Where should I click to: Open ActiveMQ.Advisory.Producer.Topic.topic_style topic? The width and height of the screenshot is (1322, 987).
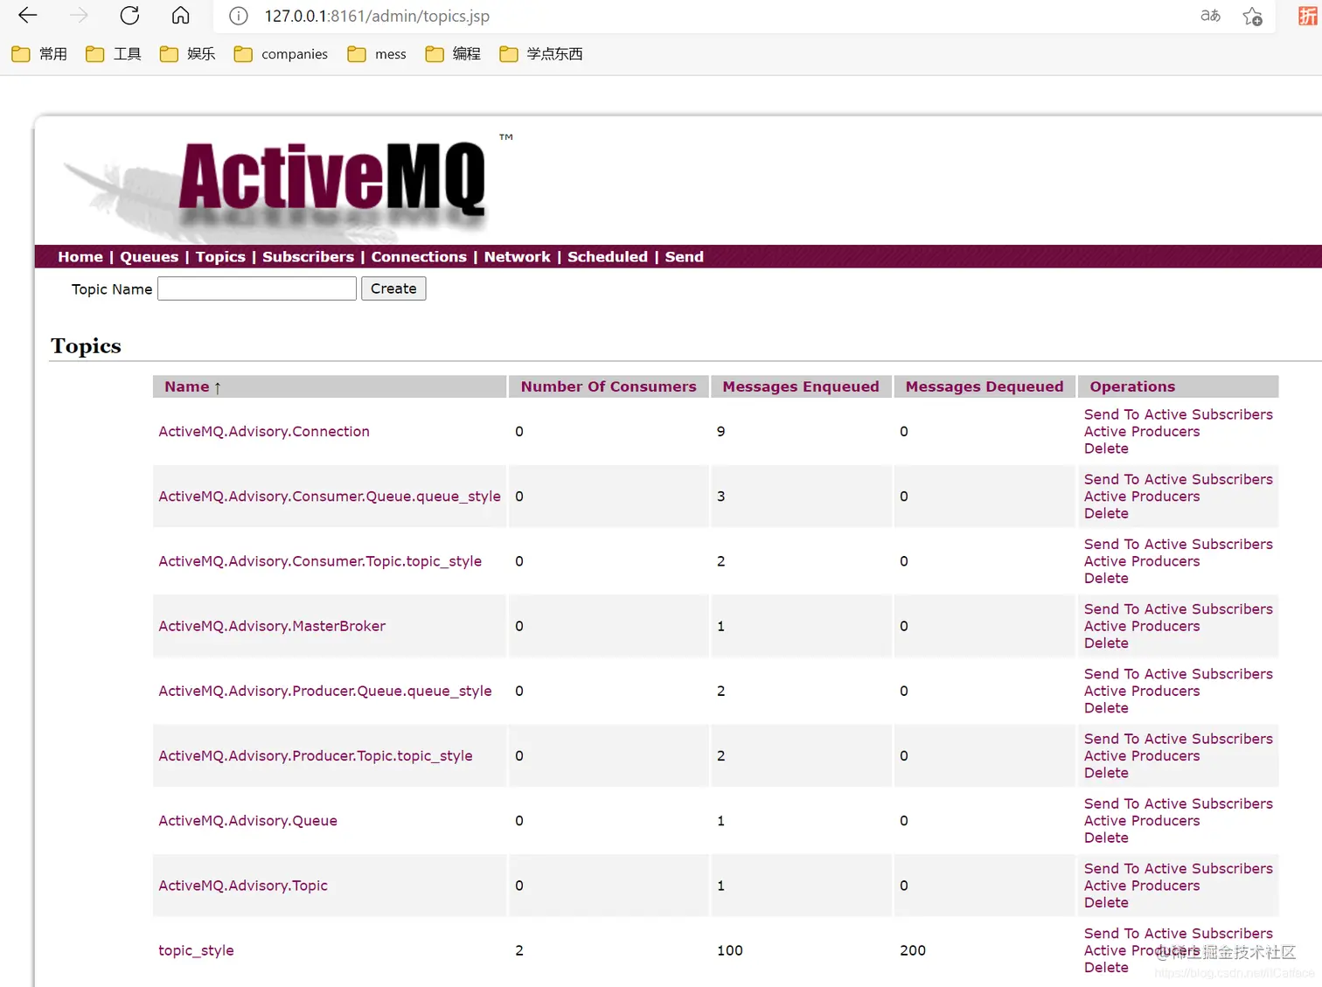tap(316, 756)
